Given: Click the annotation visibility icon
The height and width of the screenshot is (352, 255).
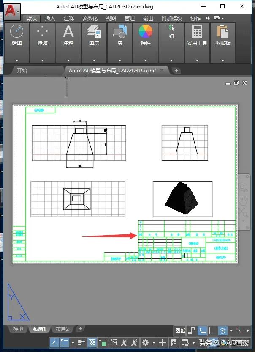Looking at the screenshot, I should point(124,343).
